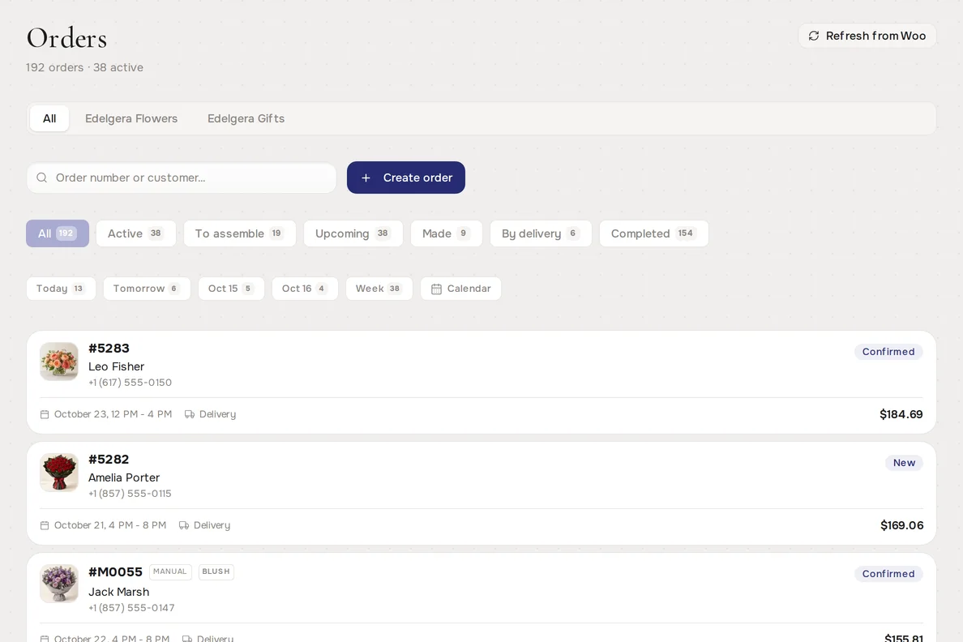Toggle the Completed orders filter
The image size is (963, 642).
pyautogui.click(x=653, y=233)
